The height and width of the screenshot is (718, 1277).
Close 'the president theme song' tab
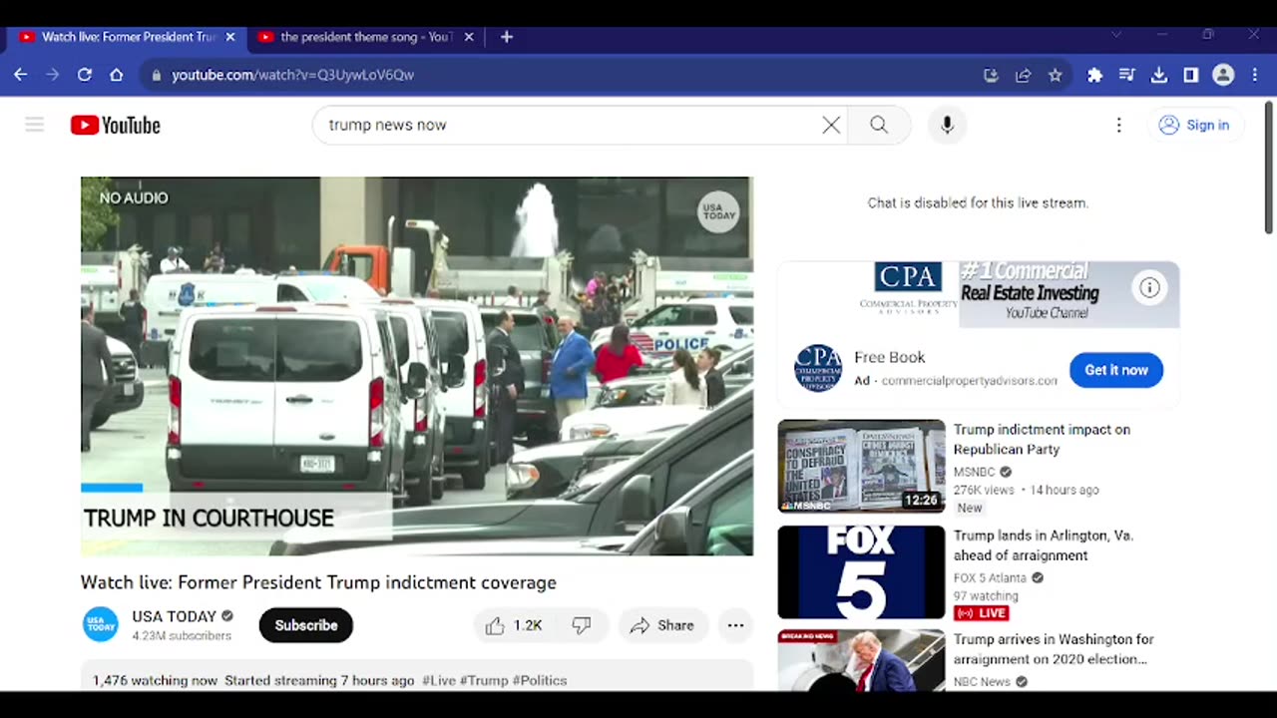click(469, 37)
